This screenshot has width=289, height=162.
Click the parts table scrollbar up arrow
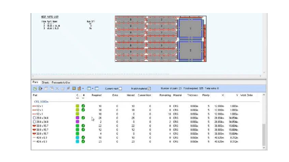coord(264,95)
